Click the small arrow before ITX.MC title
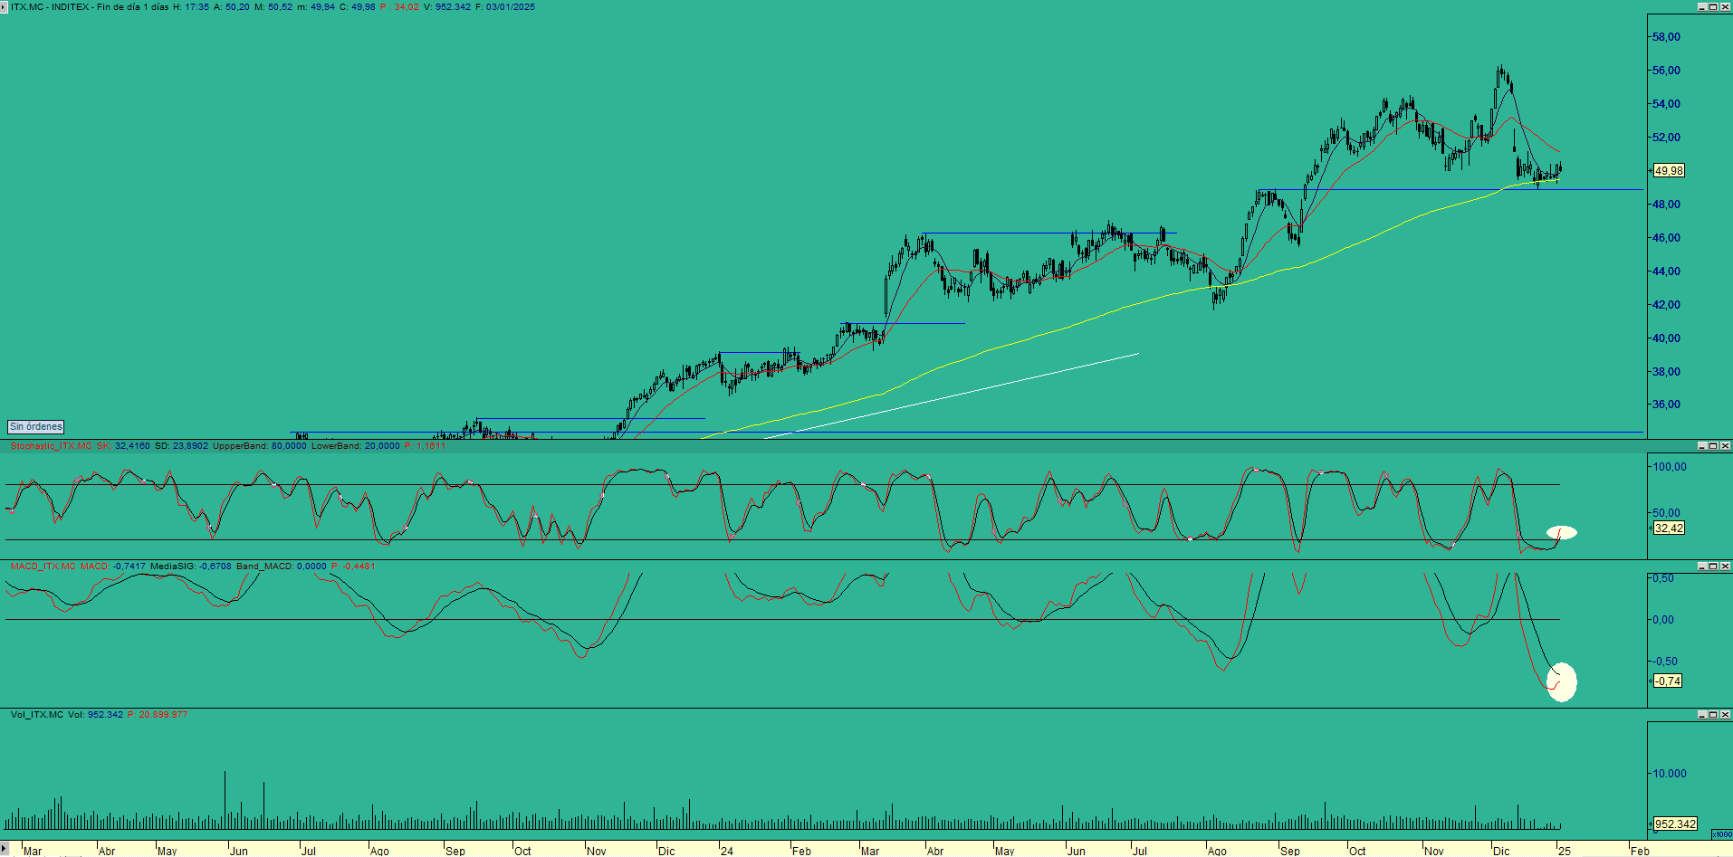Image resolution: width=1733 pixels, height=857 pixels. [5, 6]
